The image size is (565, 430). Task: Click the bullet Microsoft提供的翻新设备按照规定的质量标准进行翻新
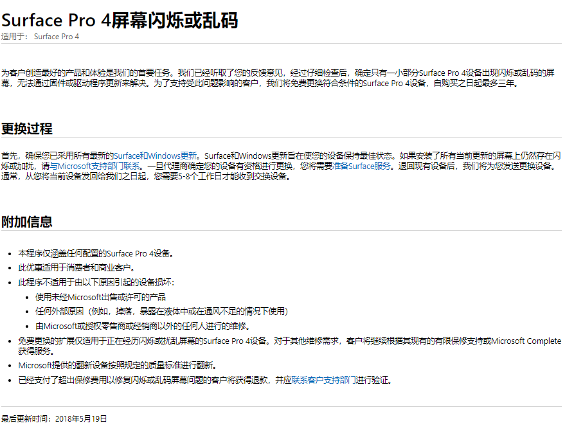[x=118, y=365]
